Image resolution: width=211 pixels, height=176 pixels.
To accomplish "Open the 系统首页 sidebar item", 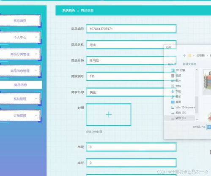I will (20, 21).
